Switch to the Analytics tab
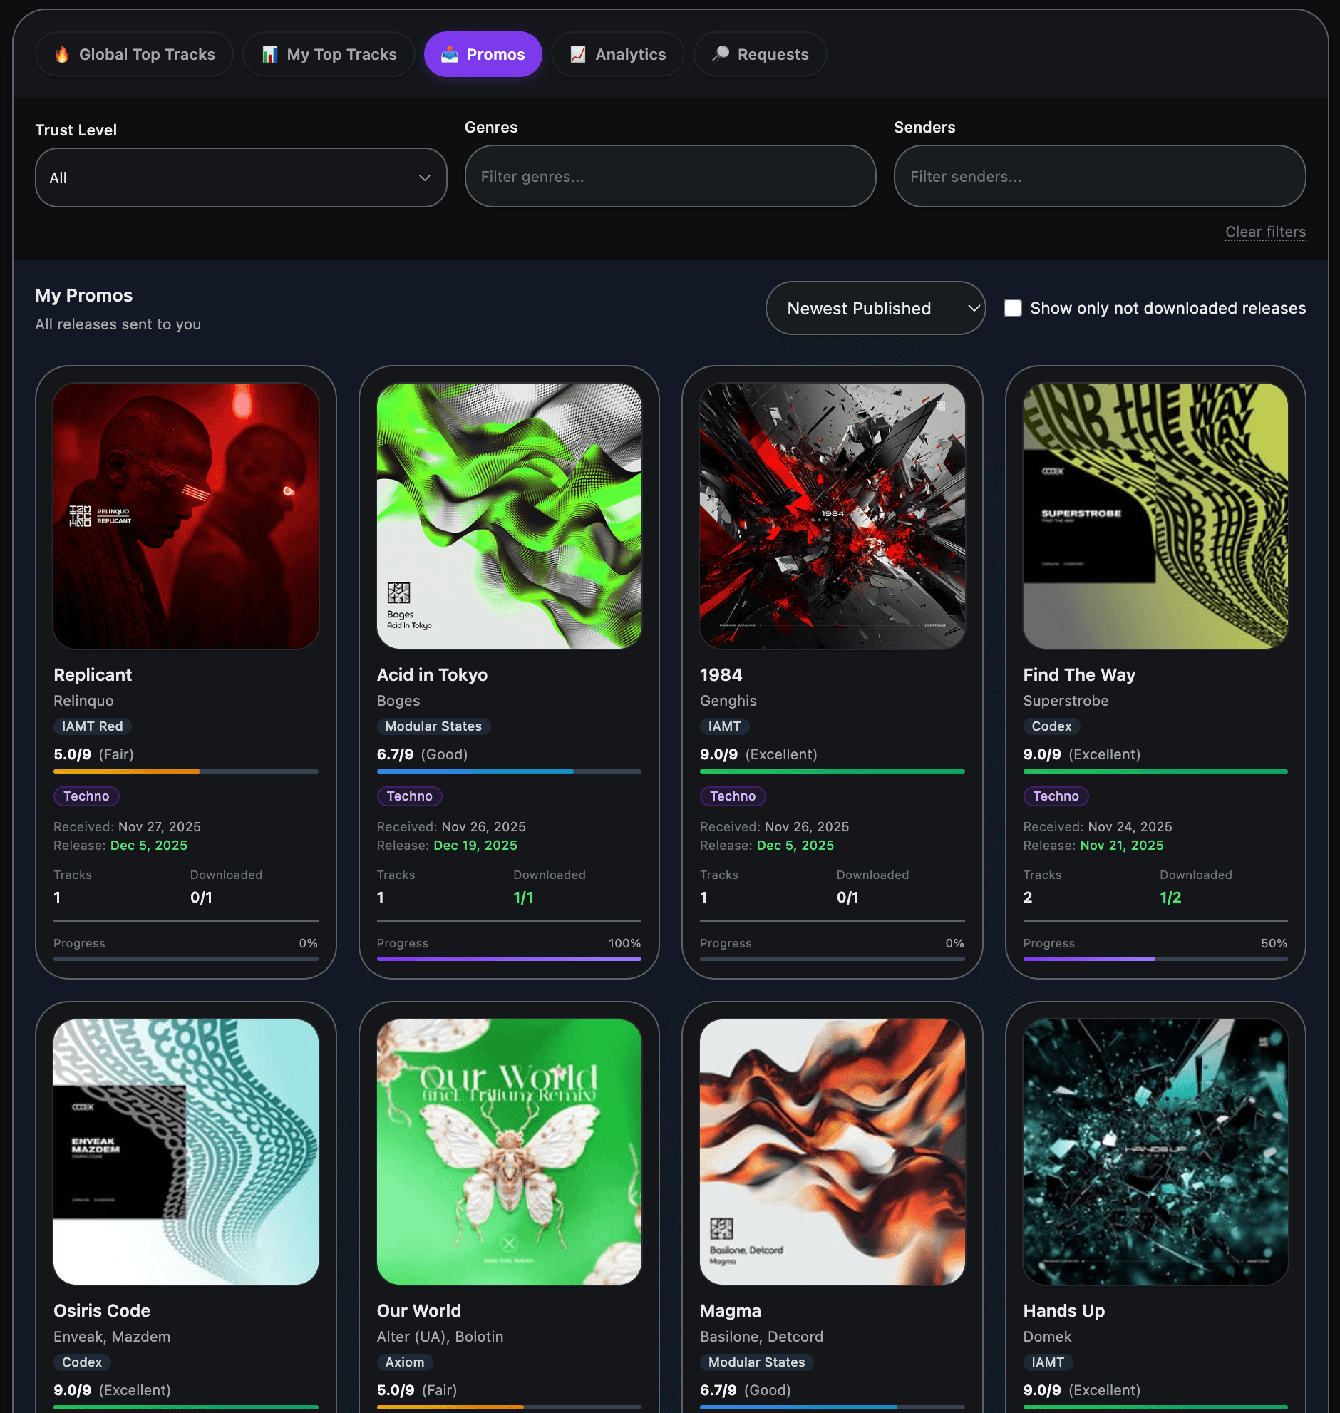Image resolution: width=1340 pixels, height=1413 pixels. coord(618,54)
